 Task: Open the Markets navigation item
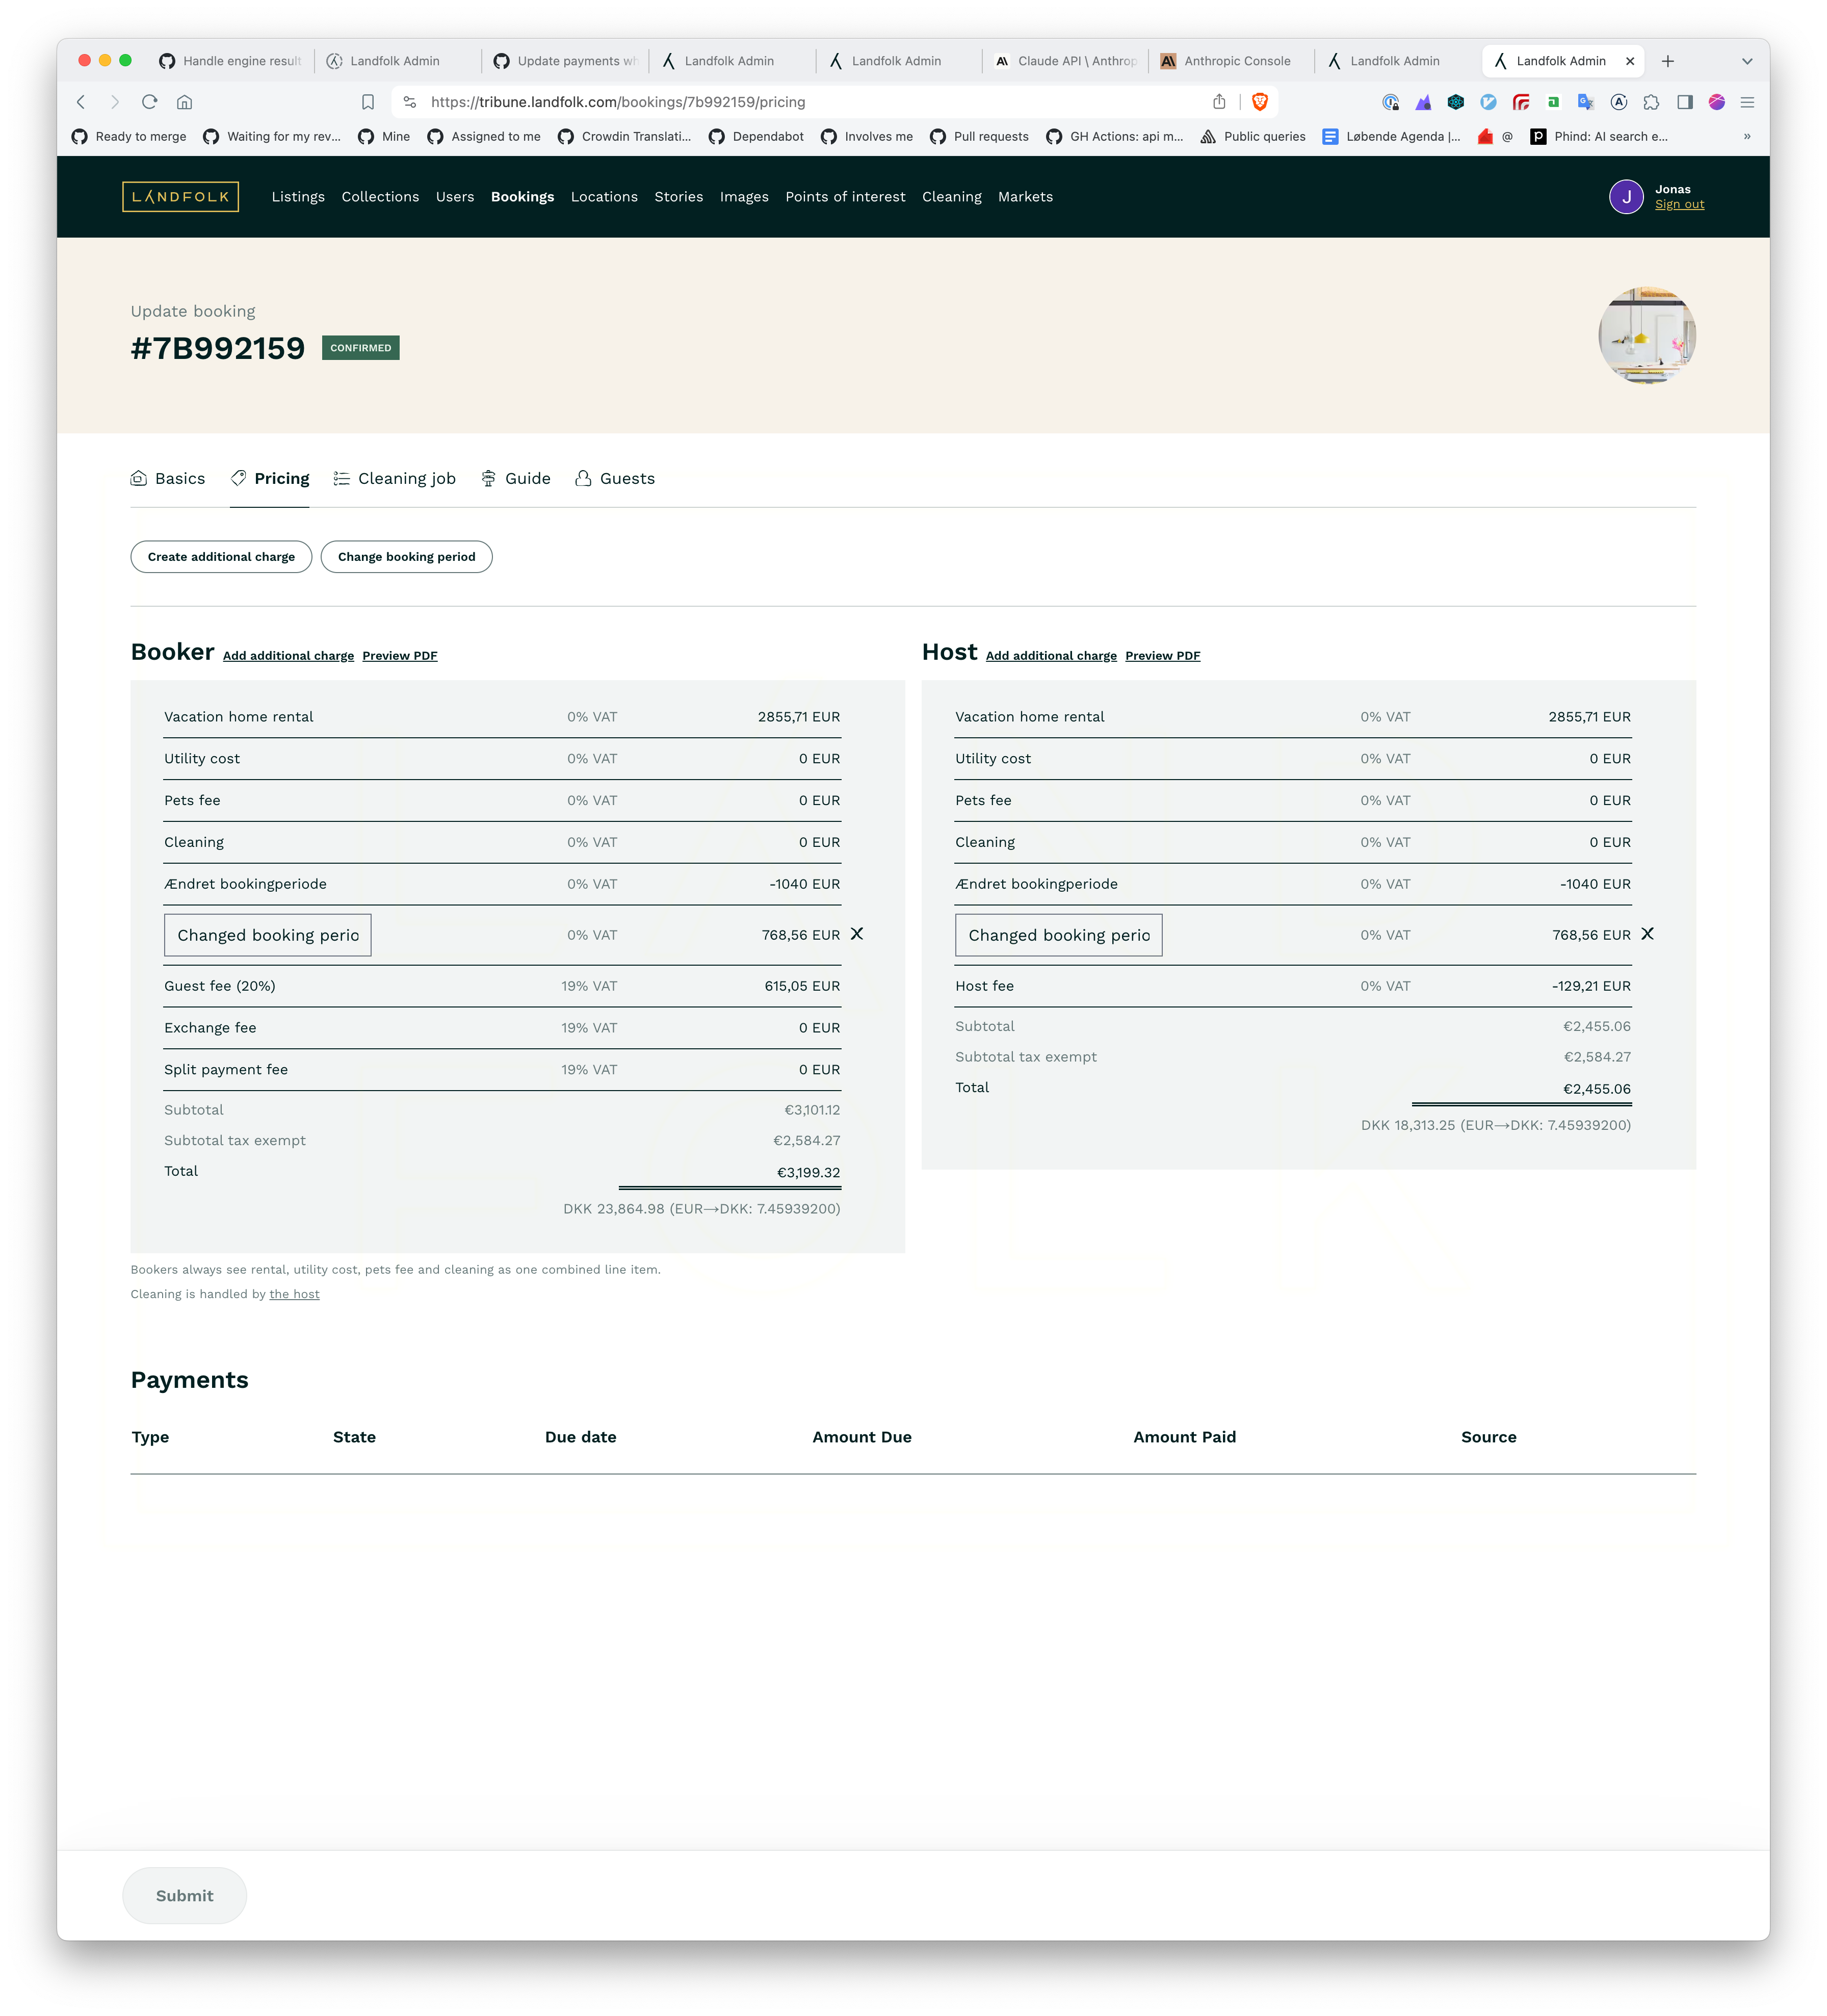point(1025,197)
